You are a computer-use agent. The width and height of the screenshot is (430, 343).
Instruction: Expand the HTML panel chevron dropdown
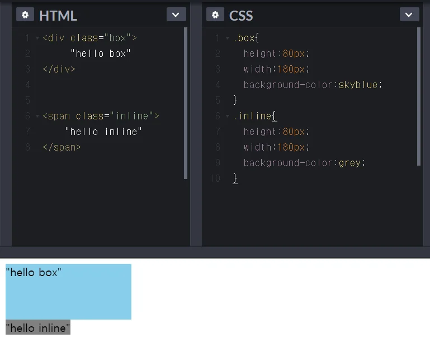(176, 15)
